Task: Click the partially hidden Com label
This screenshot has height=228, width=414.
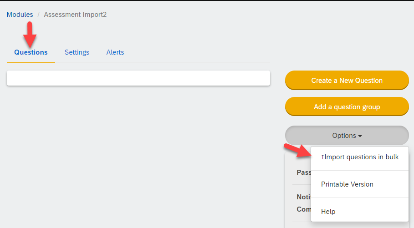Action: [304, 209]
